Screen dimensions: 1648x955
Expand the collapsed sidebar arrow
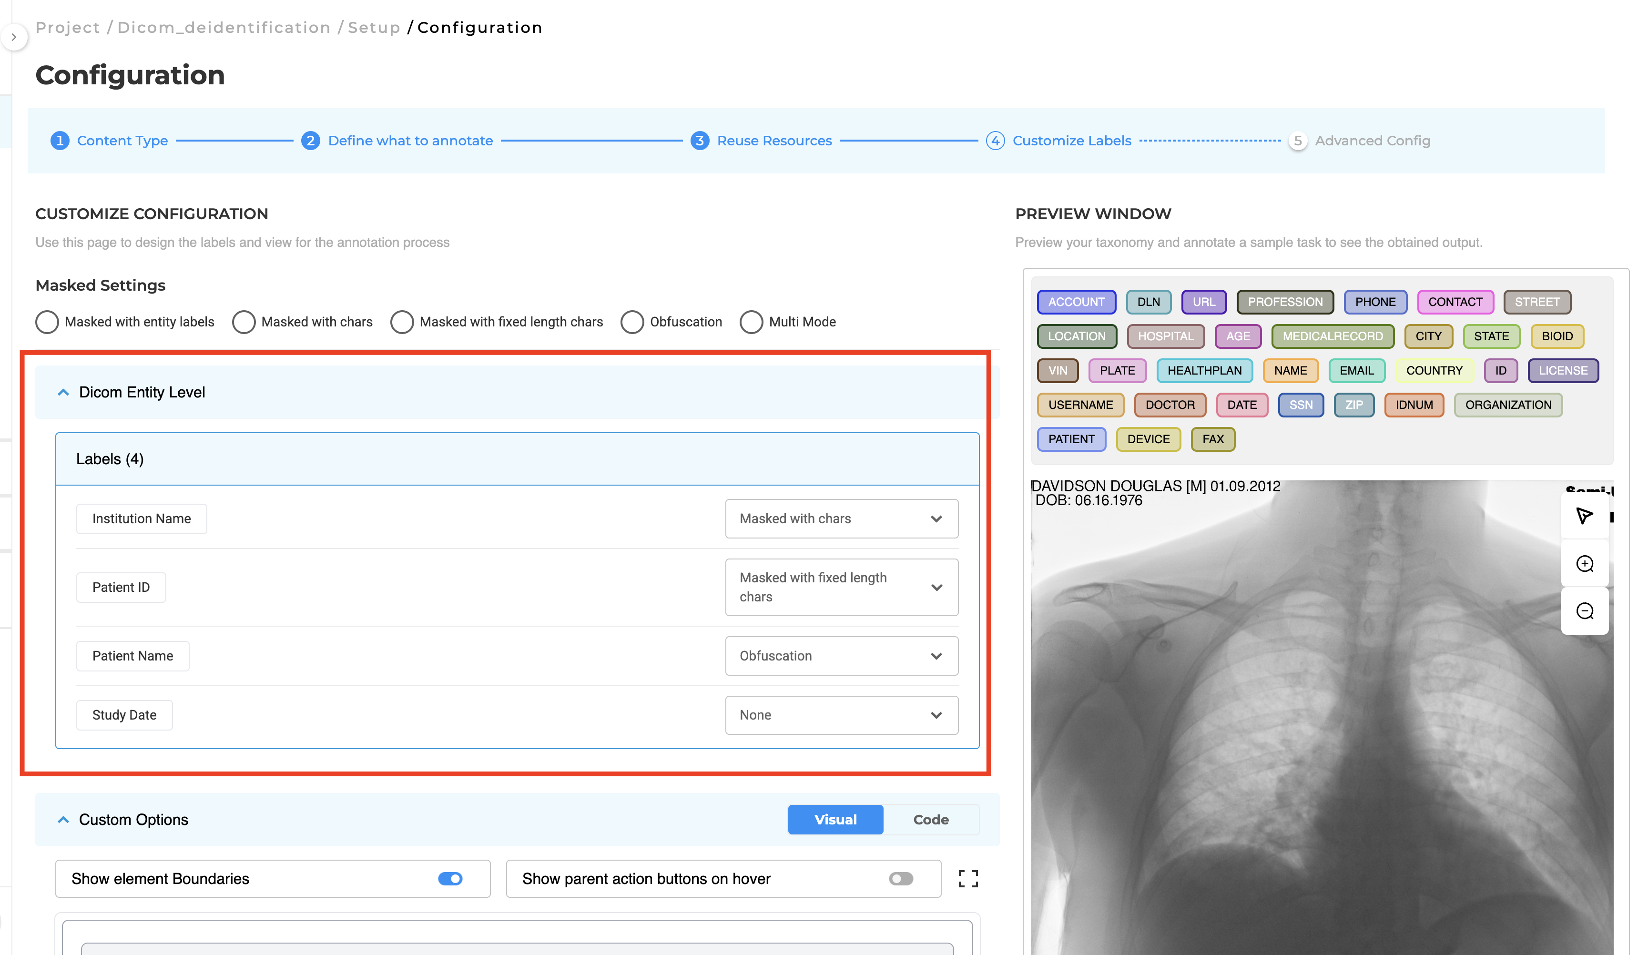click(x=14, y=37)
